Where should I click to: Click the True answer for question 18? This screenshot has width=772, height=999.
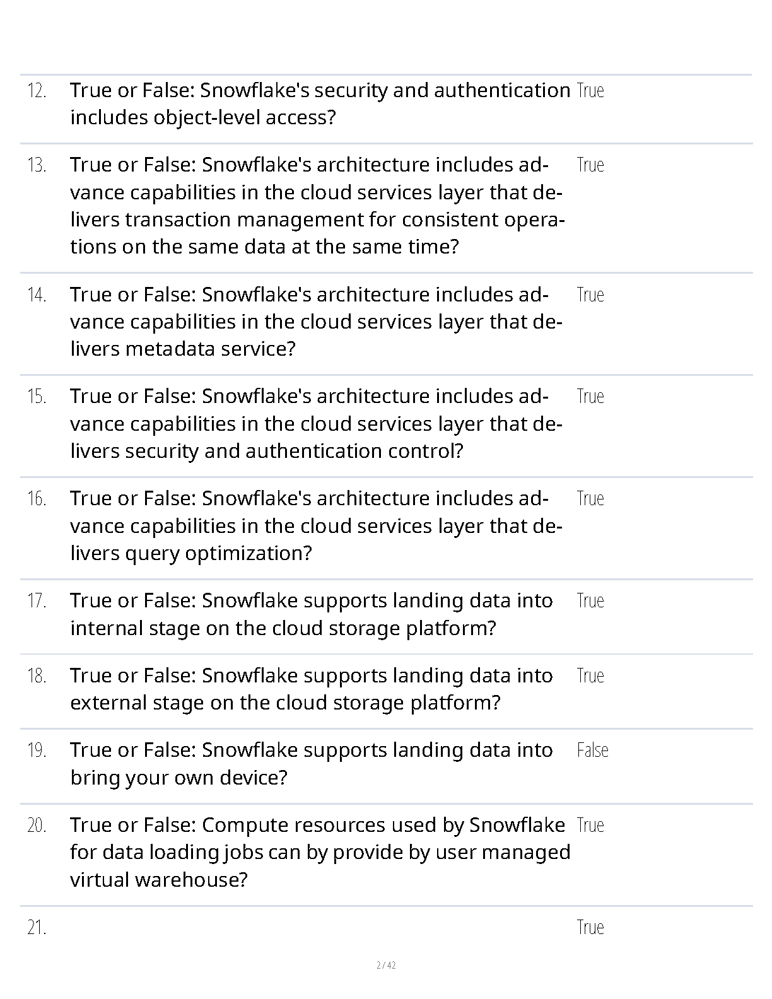click(590, 676)
